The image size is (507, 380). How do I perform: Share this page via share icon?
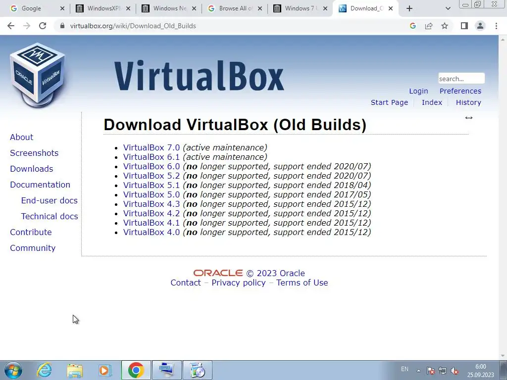coord(429,26)
